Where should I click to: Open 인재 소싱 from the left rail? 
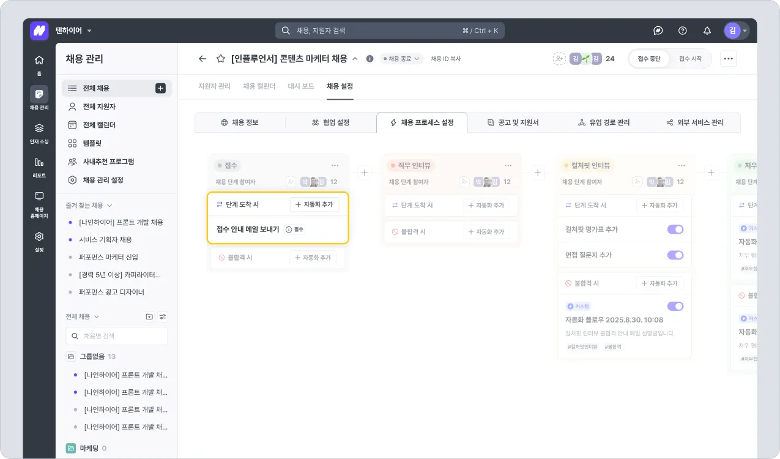(x=39, y=132)
